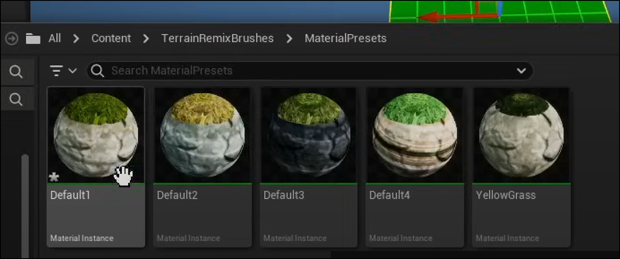The image size is (620, 259).
Task: Open the filter options dropdown
Action: [63, 70]
